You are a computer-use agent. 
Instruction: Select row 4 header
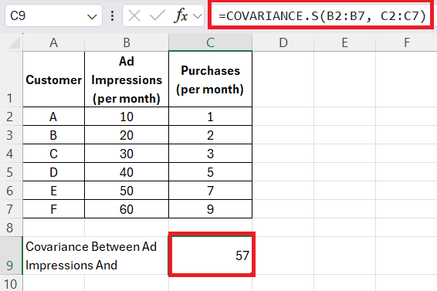tap(11, 154)
